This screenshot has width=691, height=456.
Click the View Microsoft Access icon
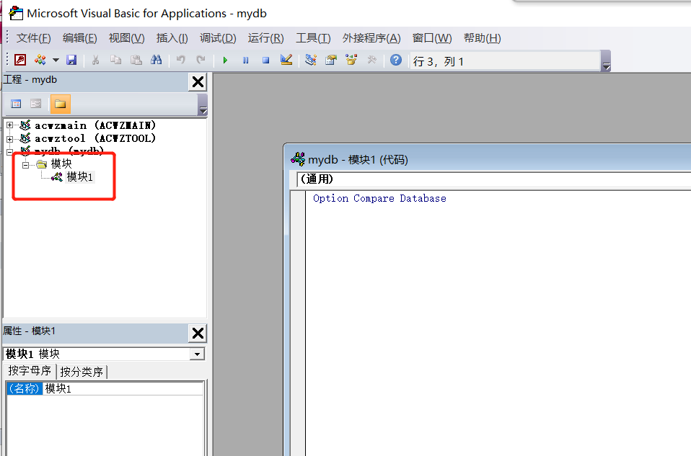20,61
